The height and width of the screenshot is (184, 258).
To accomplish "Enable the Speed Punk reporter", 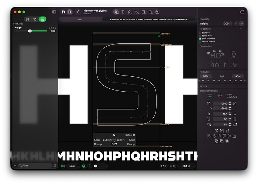I will 200,36.
